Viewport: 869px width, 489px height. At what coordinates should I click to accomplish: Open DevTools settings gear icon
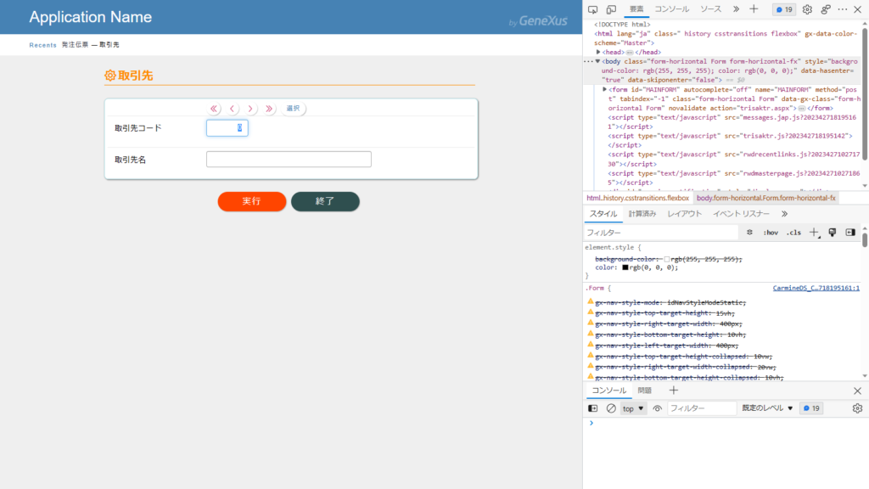tap(808, 9)
